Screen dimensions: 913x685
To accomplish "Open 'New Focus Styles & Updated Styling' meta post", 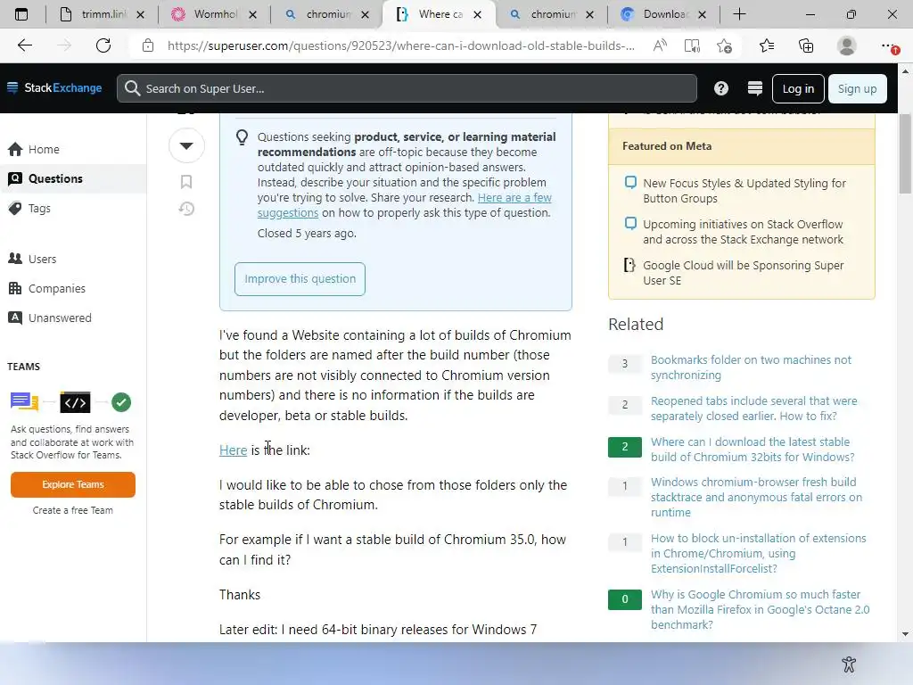I will tap(744, 191).
